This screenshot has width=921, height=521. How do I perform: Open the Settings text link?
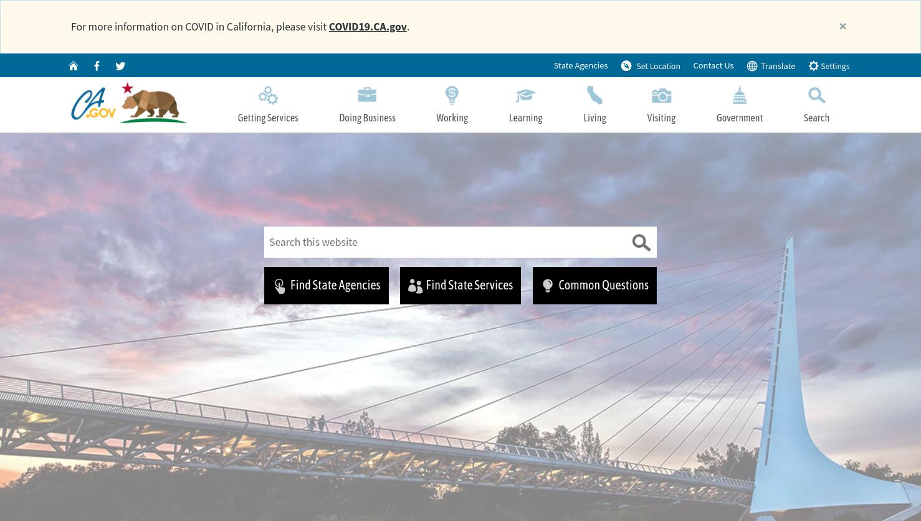[835, 66]
